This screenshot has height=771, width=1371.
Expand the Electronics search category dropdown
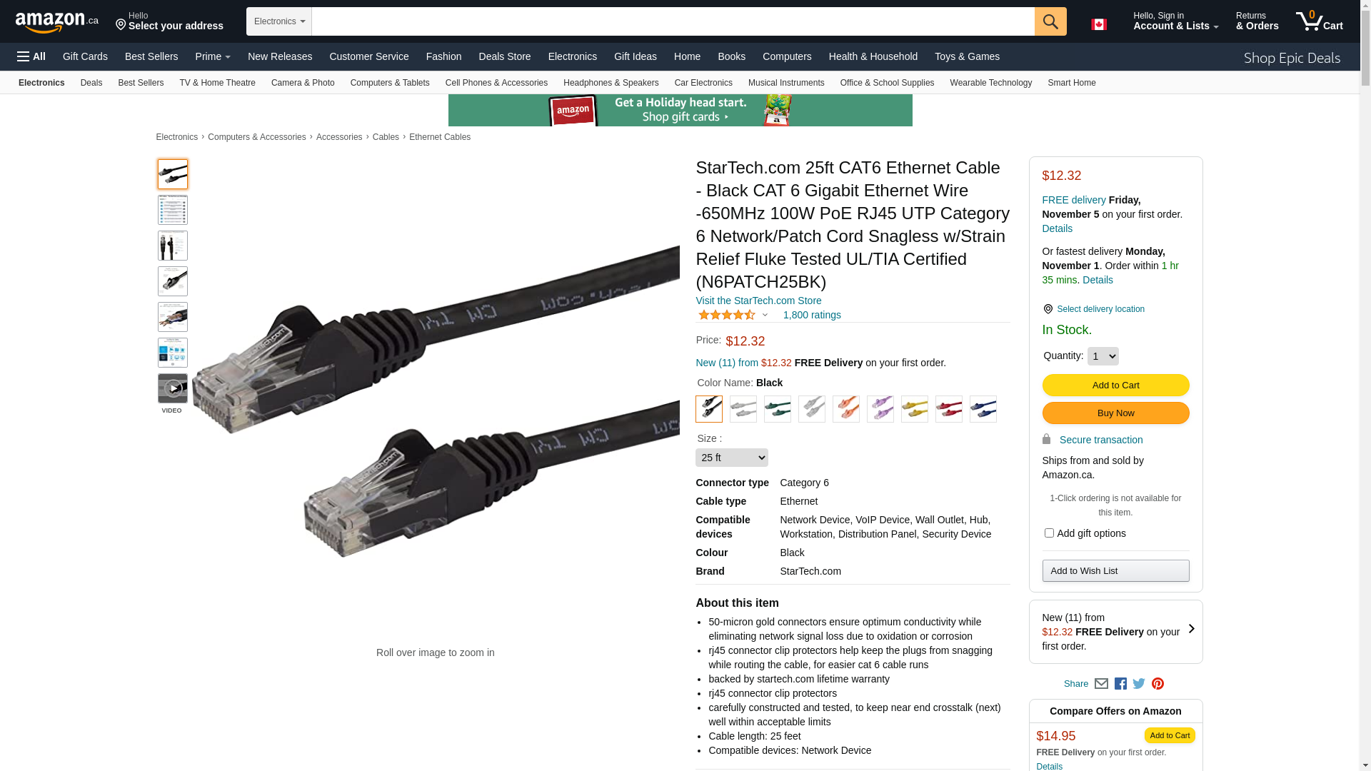pos(279,21)
